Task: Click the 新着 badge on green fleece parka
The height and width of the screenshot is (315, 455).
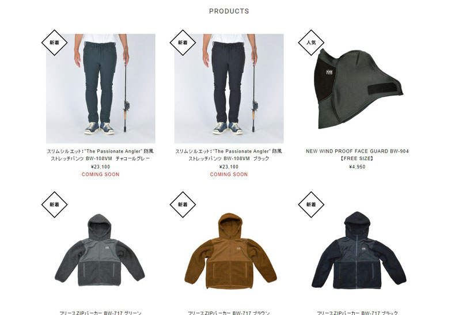Action: (x=54, y=204)
